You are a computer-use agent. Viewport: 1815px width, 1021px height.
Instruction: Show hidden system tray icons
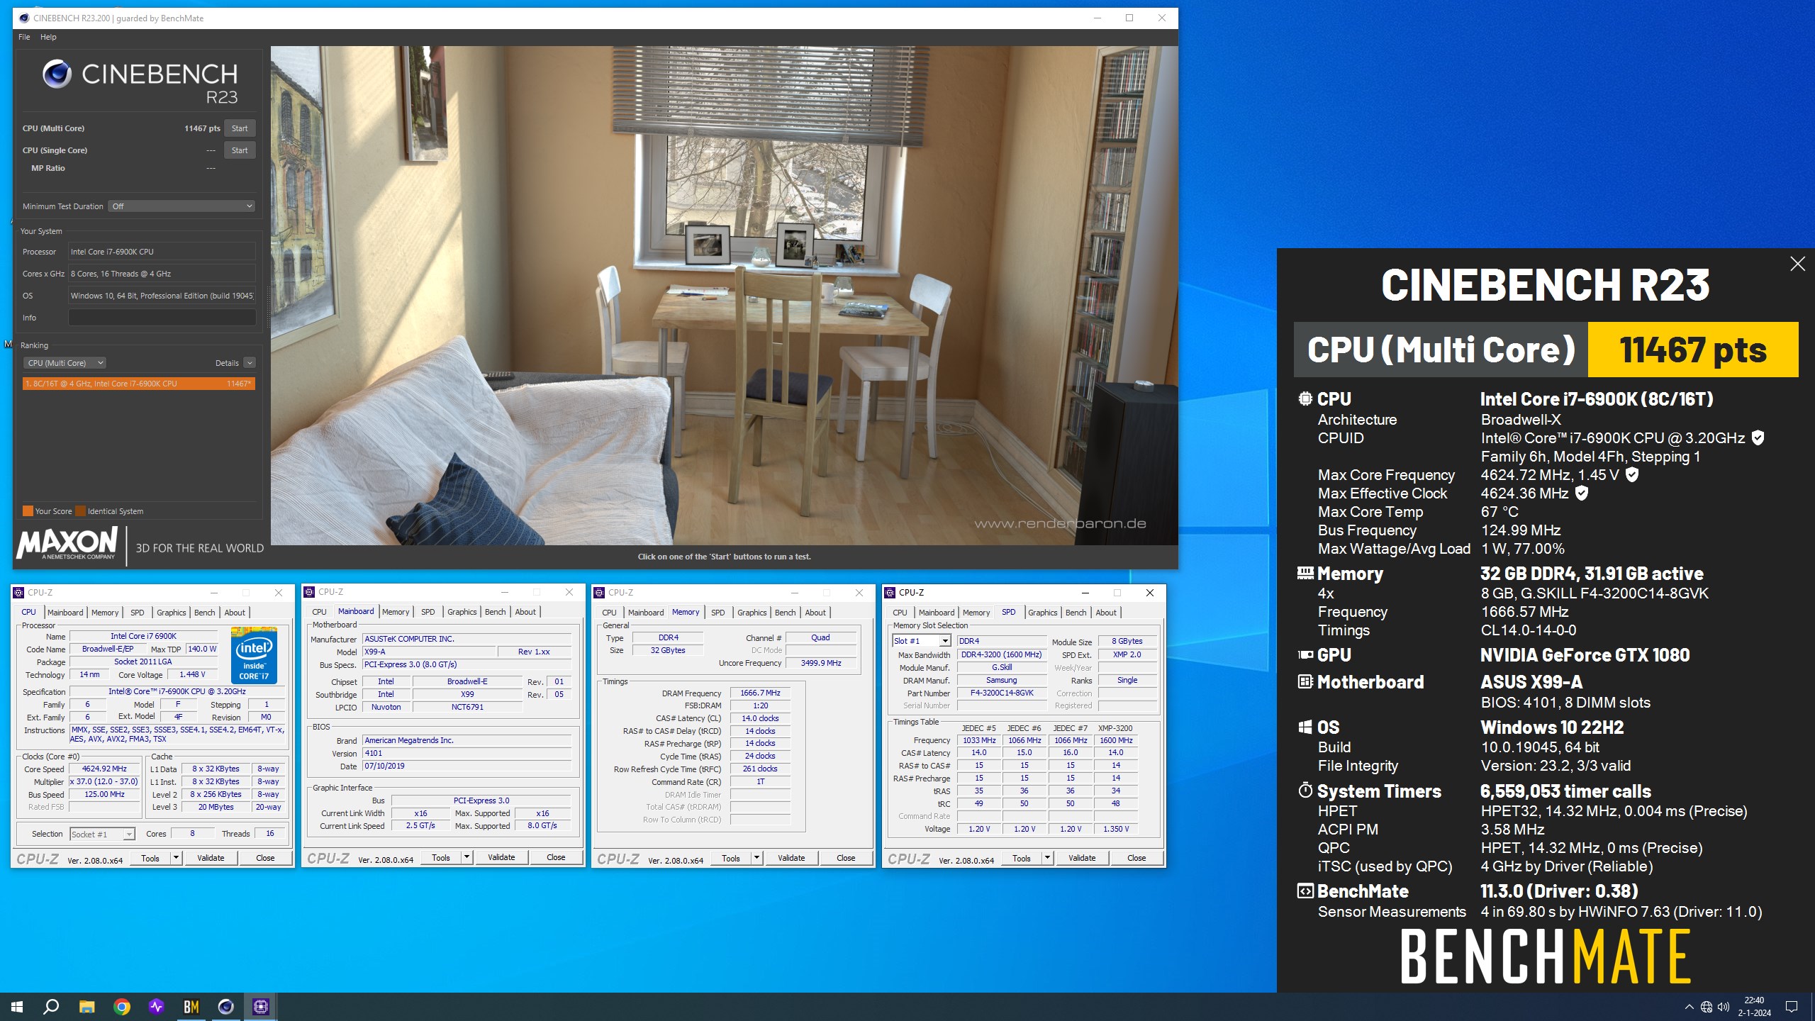tap(1689, 1007)
